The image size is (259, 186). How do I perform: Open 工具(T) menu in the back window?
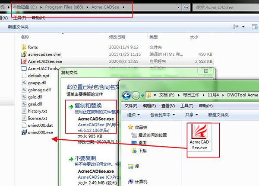(20, 18)
